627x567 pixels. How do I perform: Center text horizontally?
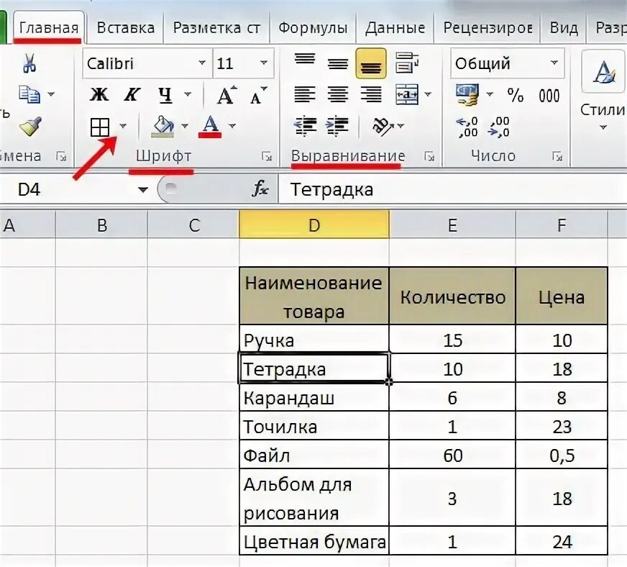[x=338, y=95]
